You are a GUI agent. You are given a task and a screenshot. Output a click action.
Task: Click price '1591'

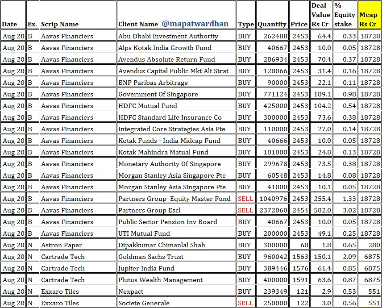(300, 280)
